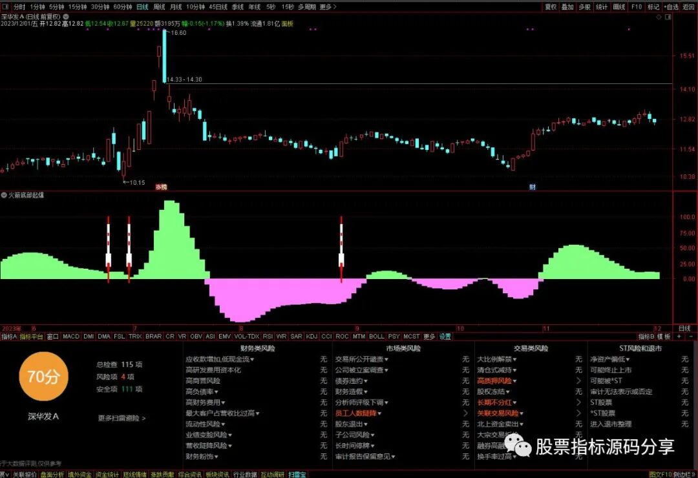698x478 pixels.
Task: Switch indicator to MACD
Action: click(71, 337)
